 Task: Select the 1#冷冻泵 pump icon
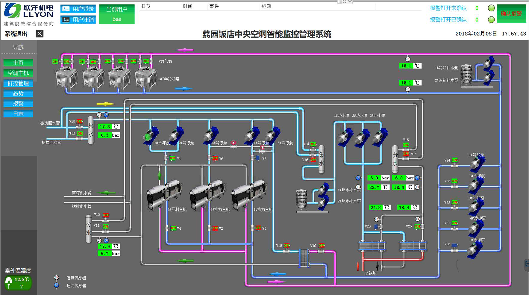point(151,136)
